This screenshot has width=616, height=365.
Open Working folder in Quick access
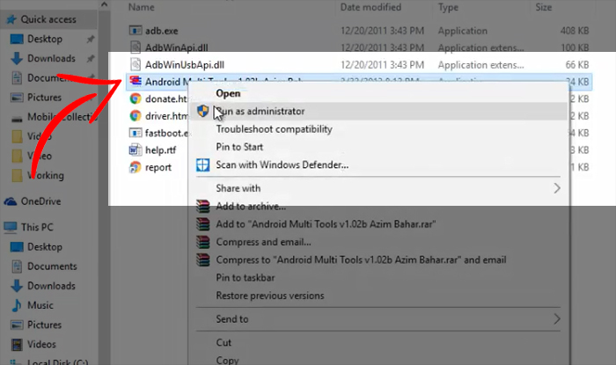[x=46, y=175]
